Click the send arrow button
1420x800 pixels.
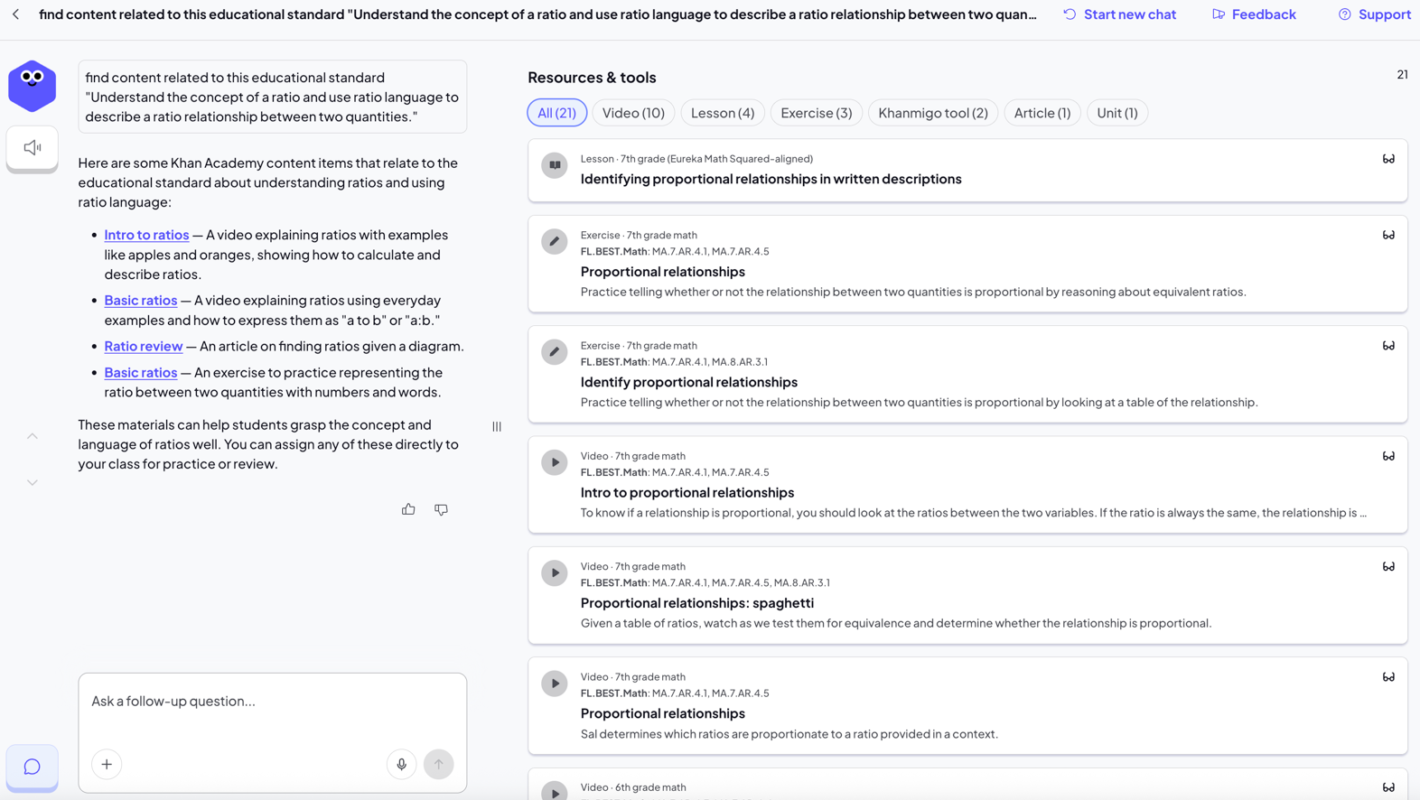tap(439, 765)
